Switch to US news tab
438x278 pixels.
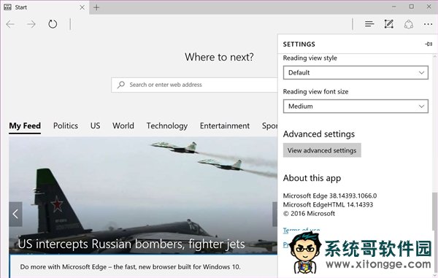(x=95, y=126)
